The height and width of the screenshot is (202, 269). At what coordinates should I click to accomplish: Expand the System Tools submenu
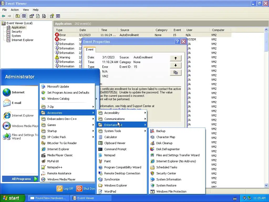point(122,131)
